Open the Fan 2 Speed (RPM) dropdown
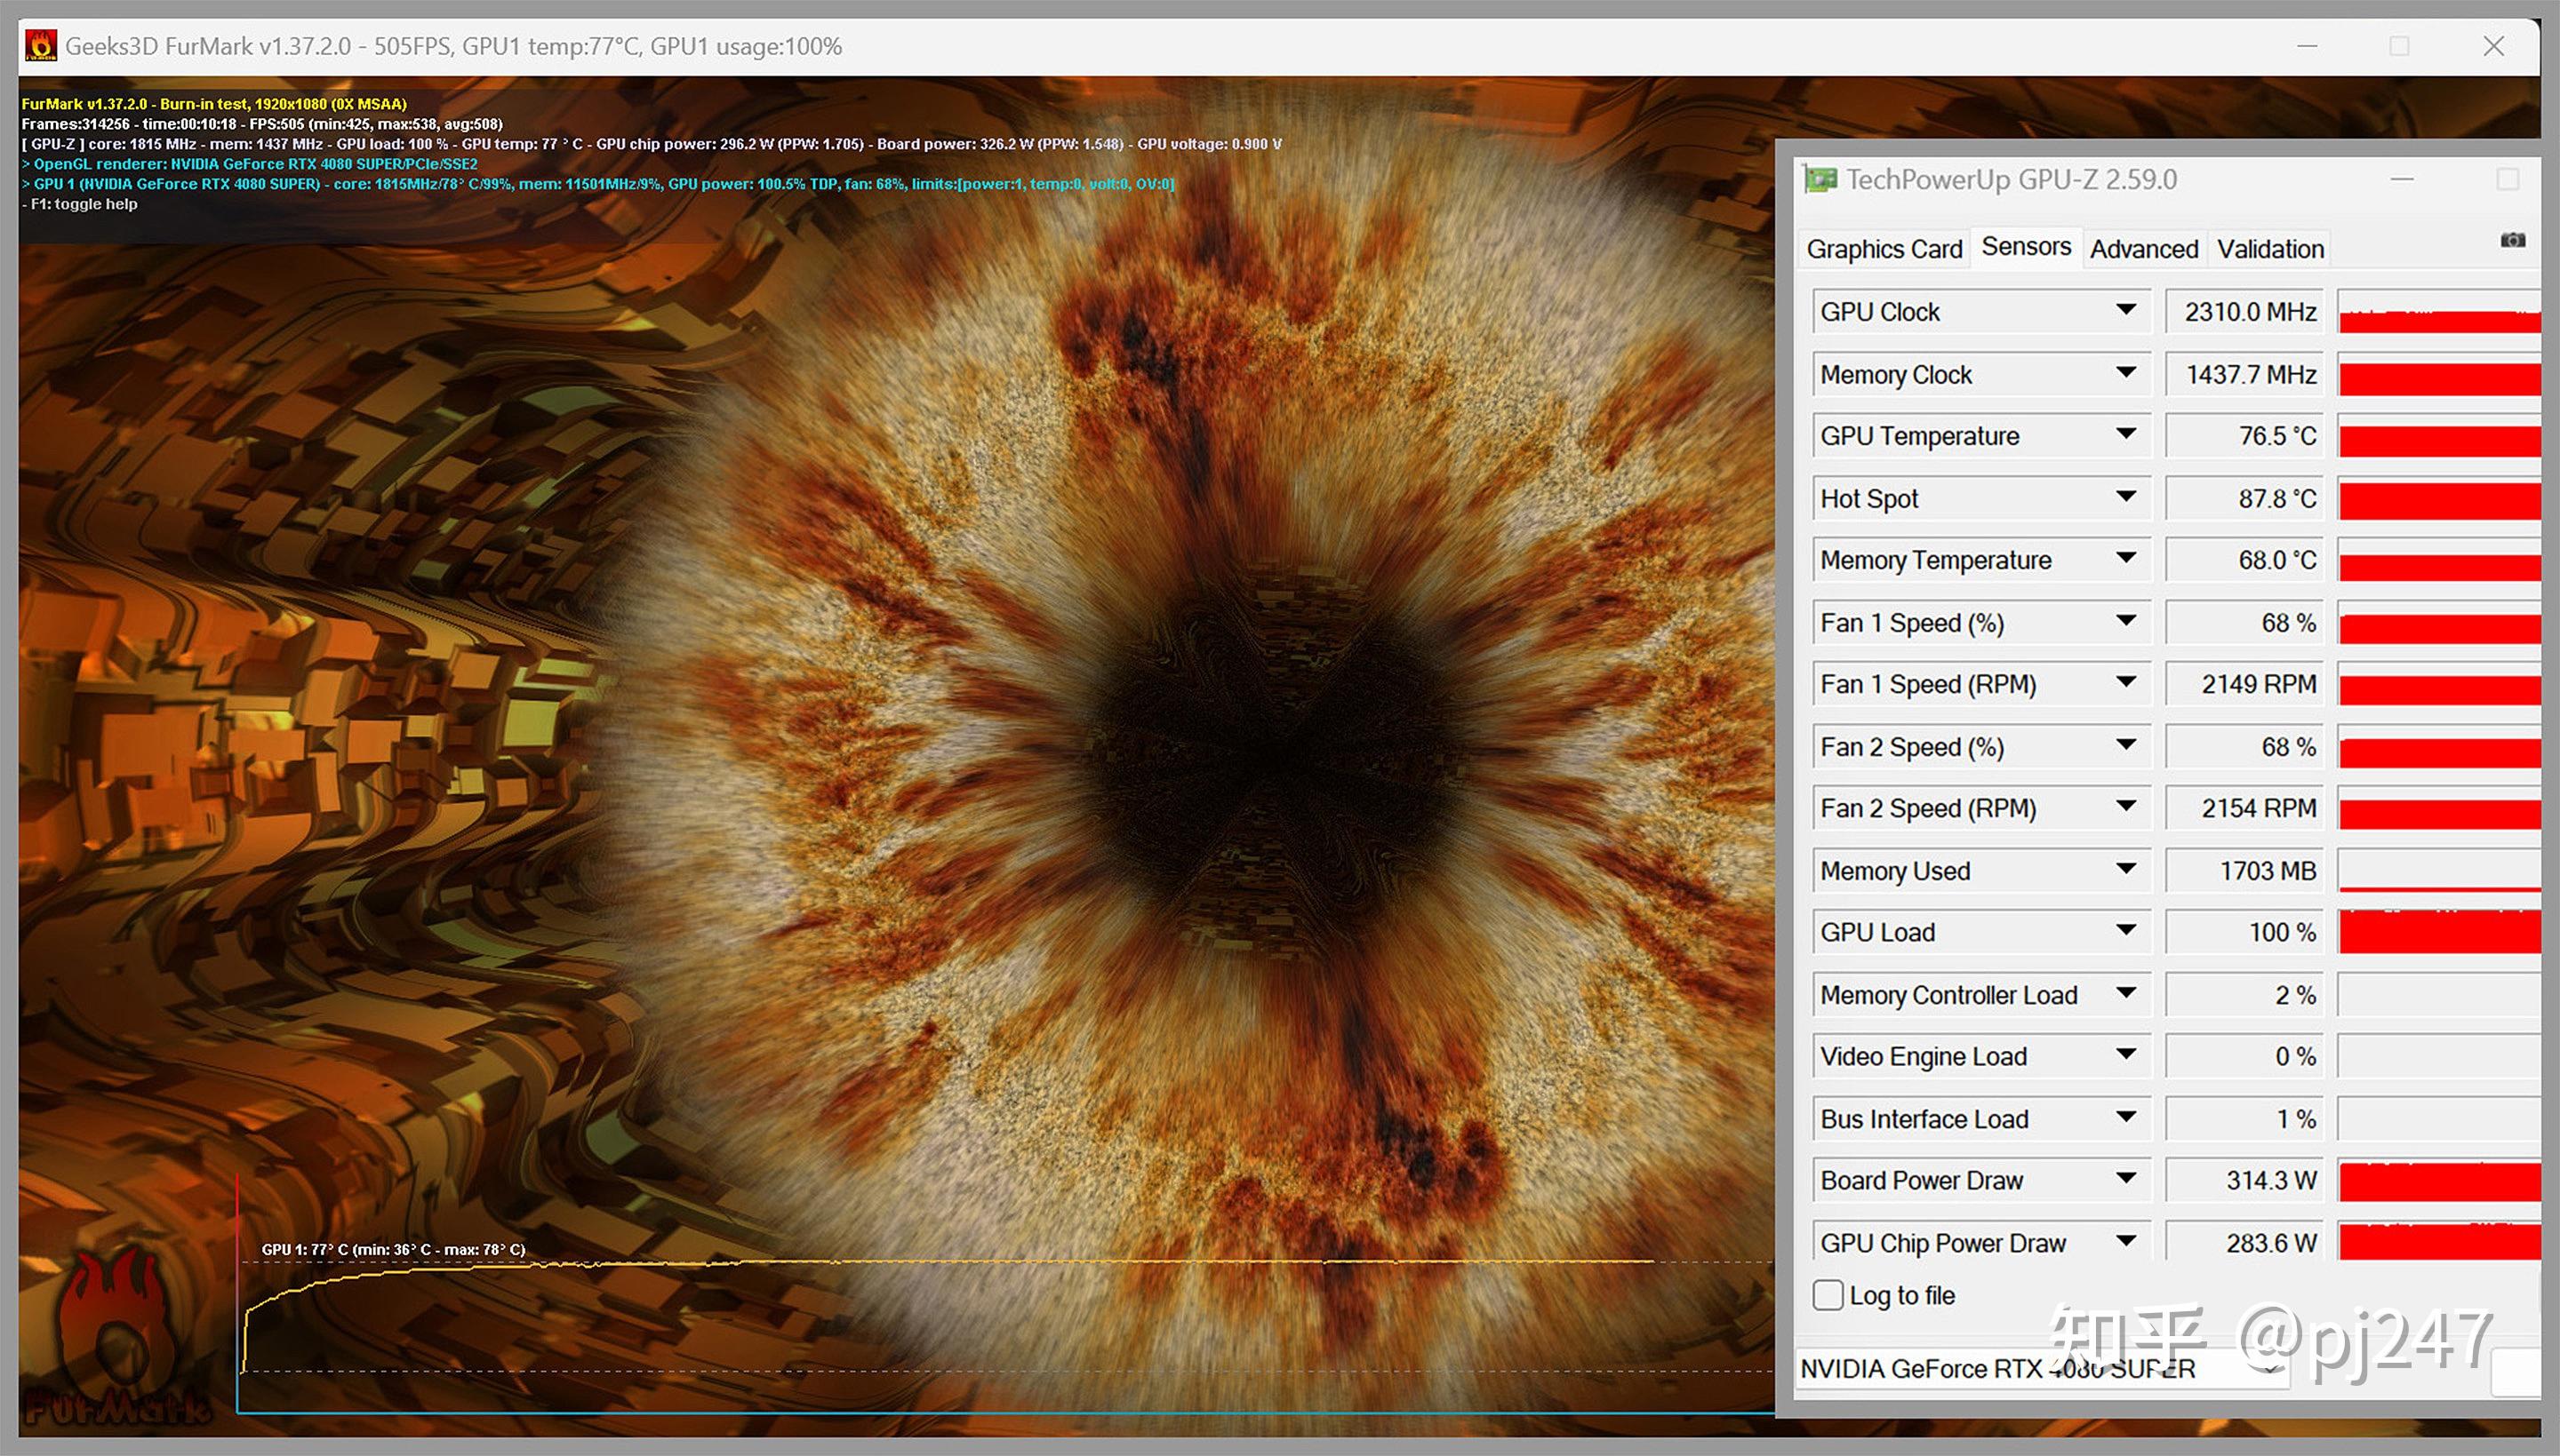Viewport: 2560px width, 1456px height. (2126, 807)
